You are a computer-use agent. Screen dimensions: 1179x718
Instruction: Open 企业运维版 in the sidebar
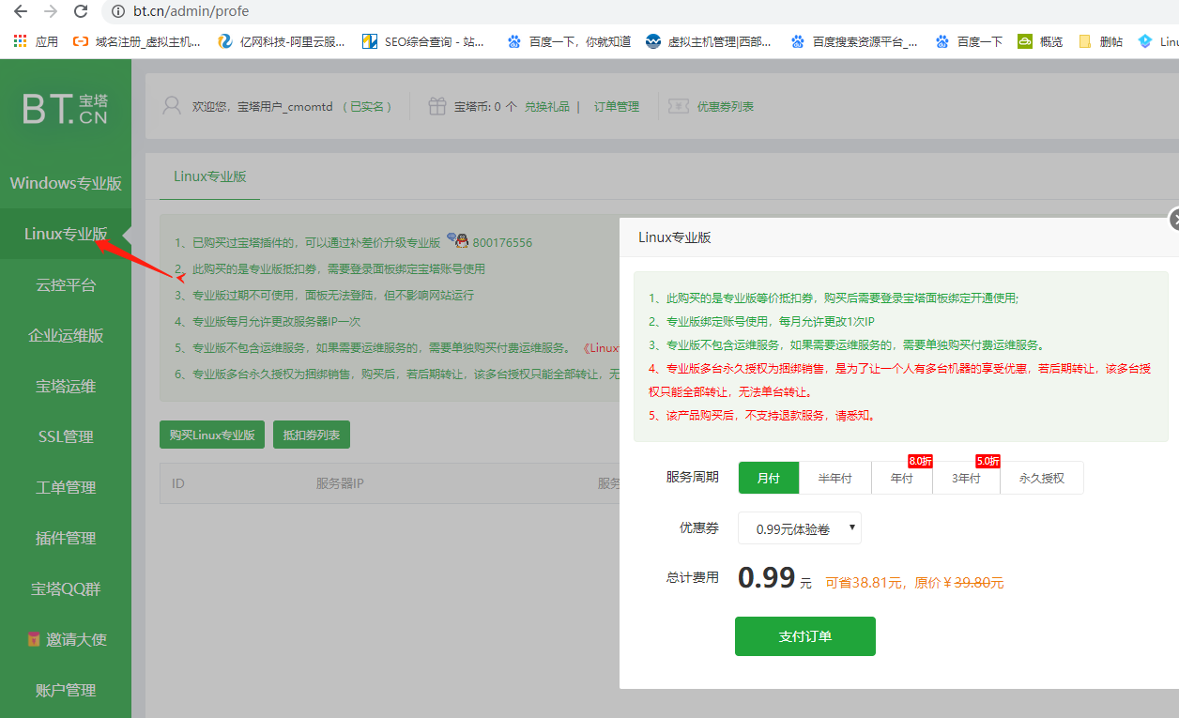(x=66, y=335)
